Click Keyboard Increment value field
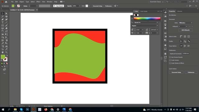Viewport: 199px width, 112px height. pyautogui.click(x=186, y=54)
